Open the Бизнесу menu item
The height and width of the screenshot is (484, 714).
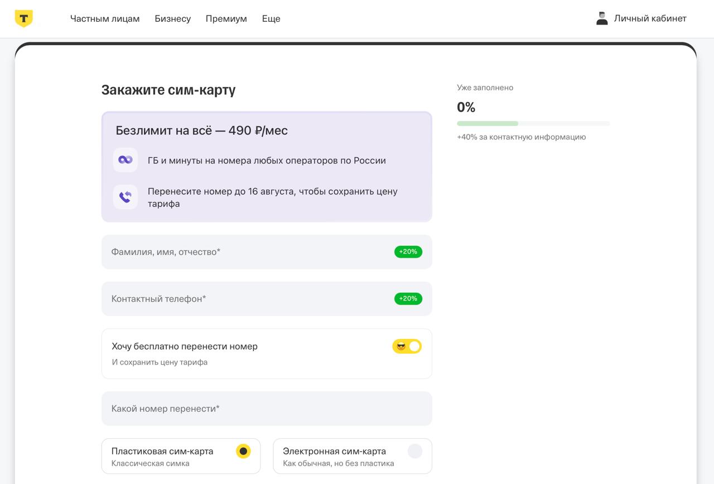tap(173, 18)
